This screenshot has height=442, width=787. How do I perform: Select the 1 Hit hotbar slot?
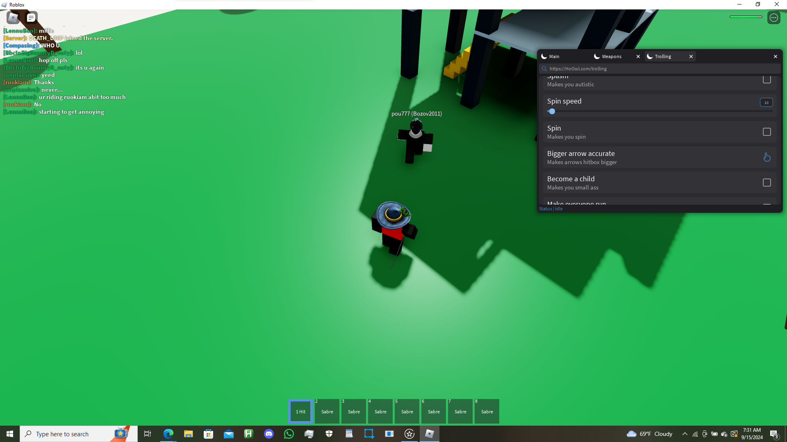(x=301, y=411)
